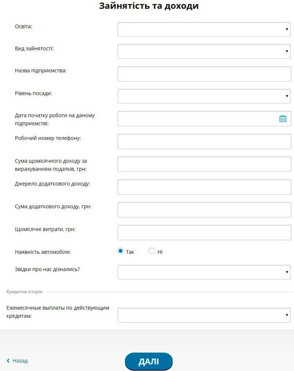The image size is (294, 371).
Task: Focus the 'Джерело додаткового доходу' field
Action: coord(204,187)
